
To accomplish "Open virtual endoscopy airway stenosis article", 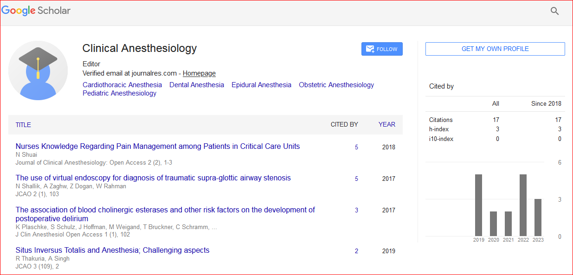I will coord(153,178).
